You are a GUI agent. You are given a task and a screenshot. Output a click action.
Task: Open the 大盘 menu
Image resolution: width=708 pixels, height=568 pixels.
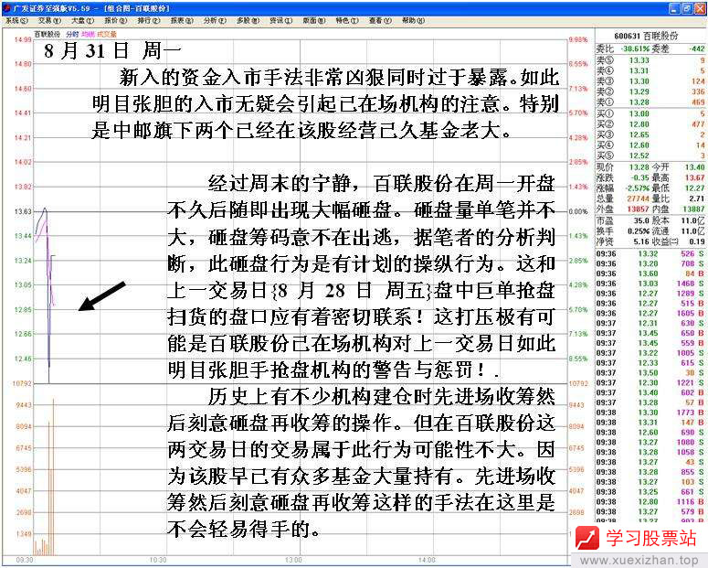(82, 20)
